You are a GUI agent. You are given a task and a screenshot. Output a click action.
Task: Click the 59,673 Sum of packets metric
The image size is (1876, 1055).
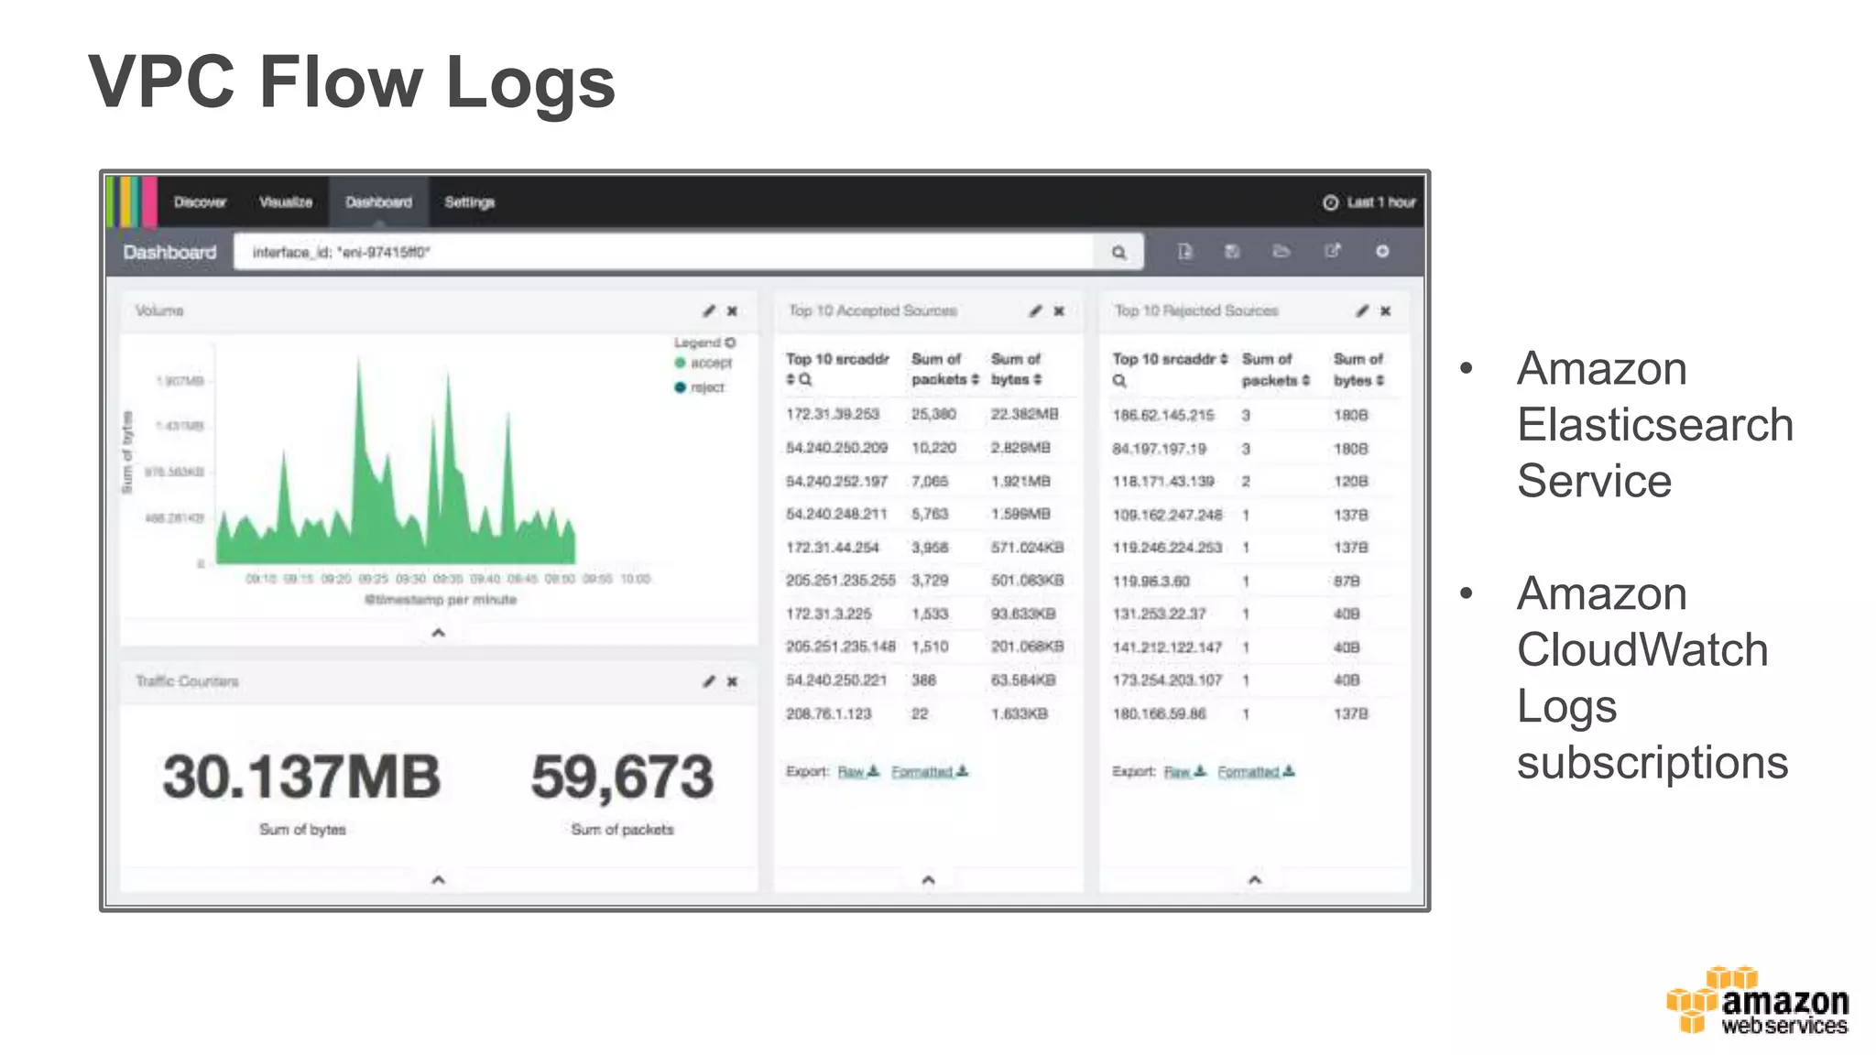click(x=622, y=778)
